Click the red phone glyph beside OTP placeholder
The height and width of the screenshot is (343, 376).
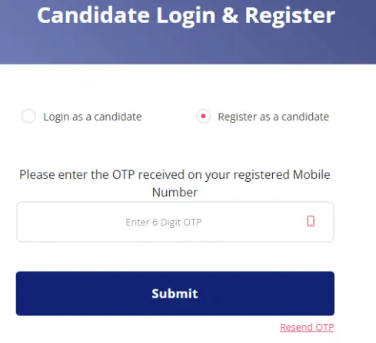(x=311, y=221)
